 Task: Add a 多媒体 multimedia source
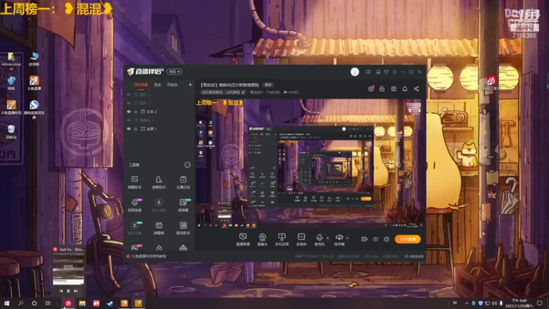(301, 240)
